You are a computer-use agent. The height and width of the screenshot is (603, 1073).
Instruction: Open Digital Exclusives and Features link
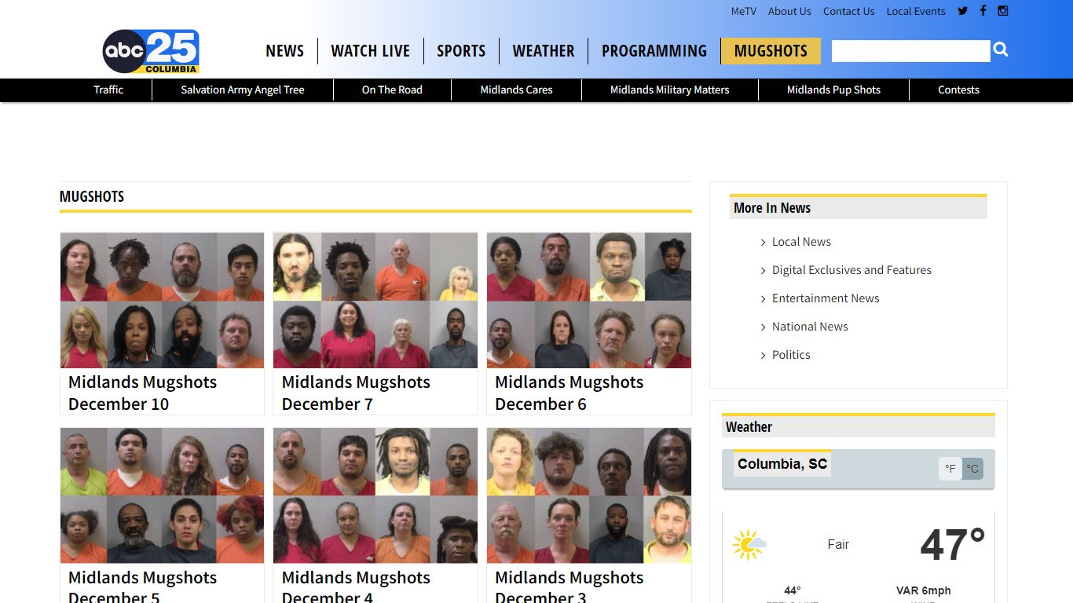point(851,270)
